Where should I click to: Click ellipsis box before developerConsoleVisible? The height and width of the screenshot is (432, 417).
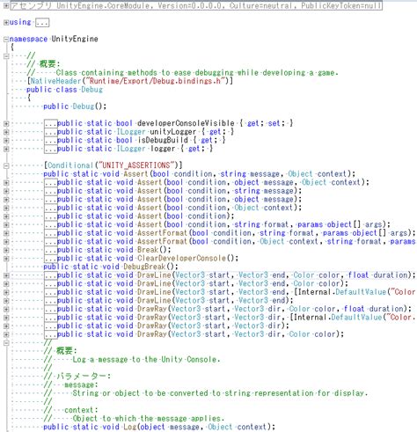tap(50, 123)
